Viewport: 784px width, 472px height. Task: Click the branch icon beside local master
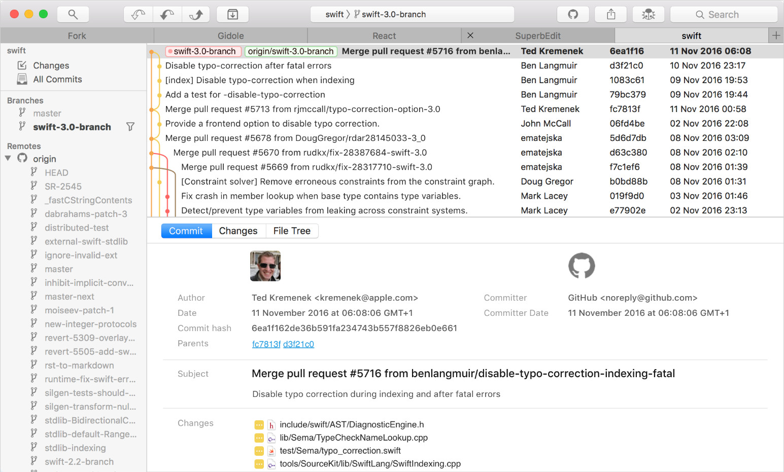coord(22,113)
